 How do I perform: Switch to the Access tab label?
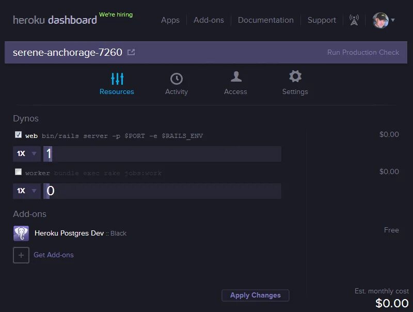coord(235,92)
